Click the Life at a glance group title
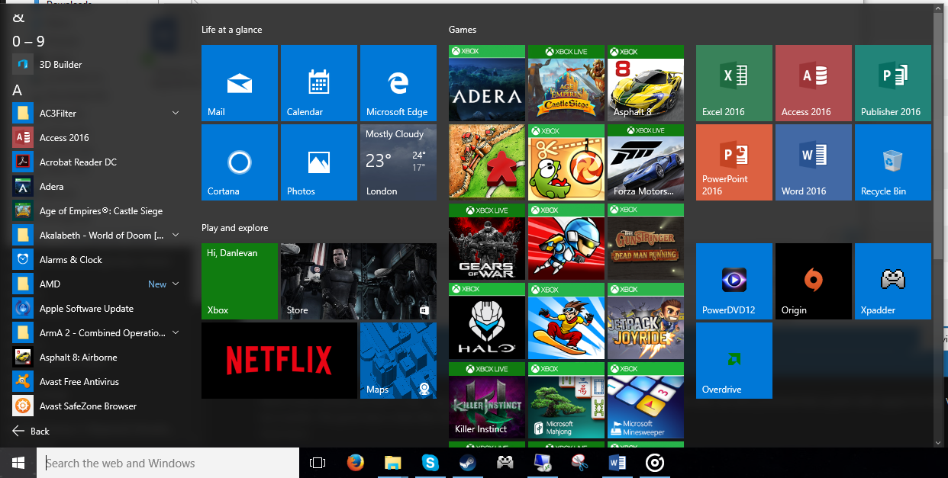This screenshot has width=948, height=478. pyautogui.click(x=231, y=30)
